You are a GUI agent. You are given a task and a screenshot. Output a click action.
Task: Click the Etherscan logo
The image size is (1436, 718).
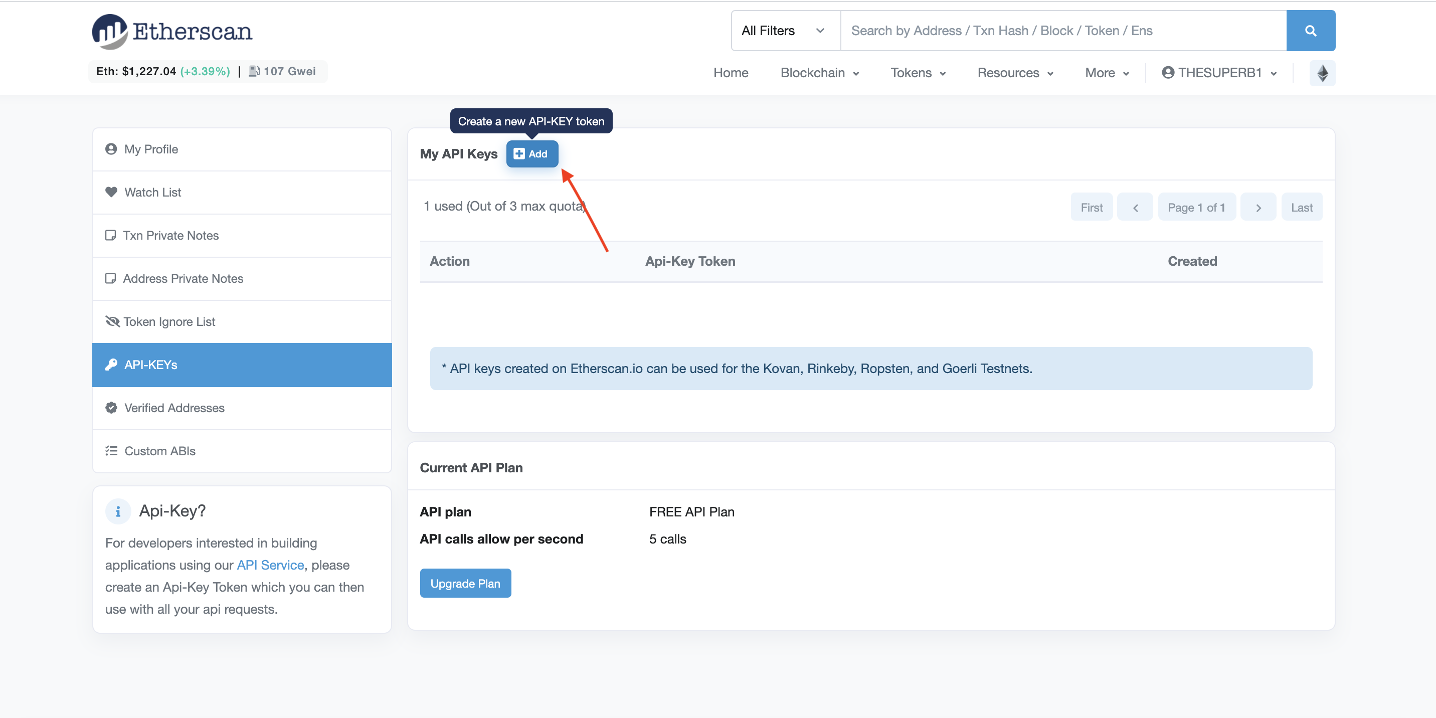(171, 31)
